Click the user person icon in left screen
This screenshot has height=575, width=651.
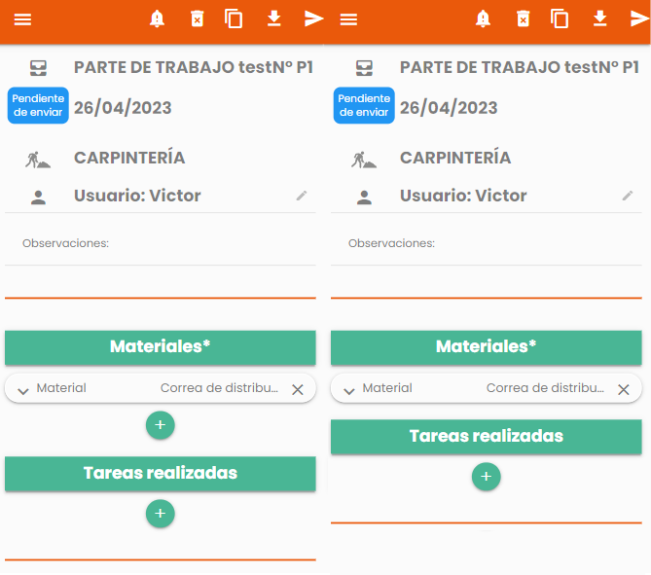[38, 198]
